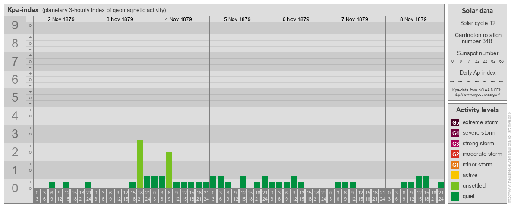Click the Kp scale number 2
This screenshot has height=207, width=511.
click(x=15, y=152)
